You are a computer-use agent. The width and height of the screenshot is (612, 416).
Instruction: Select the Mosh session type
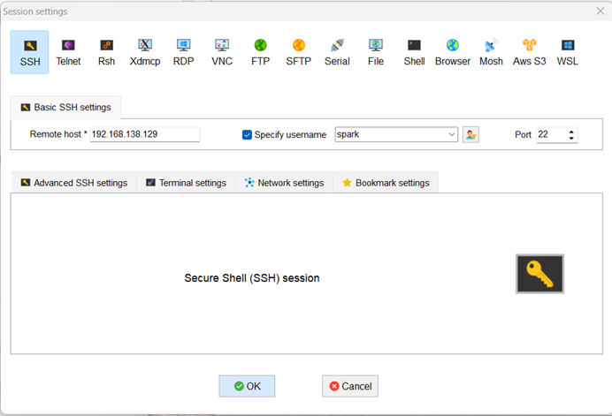tap(491, 52)
